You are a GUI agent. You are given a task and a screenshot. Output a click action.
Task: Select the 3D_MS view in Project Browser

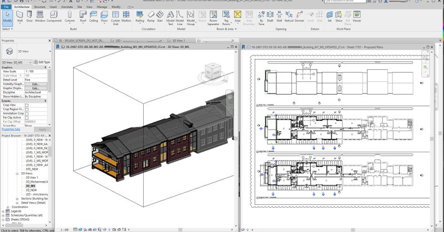point(31,186)
